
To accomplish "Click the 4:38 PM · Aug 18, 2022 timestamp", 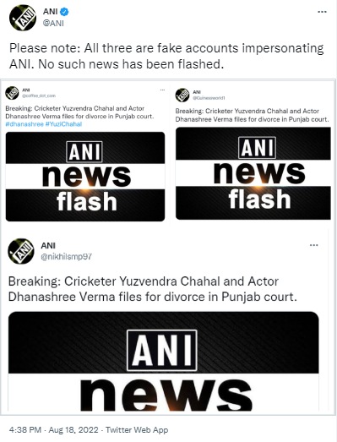I will [54, 430].
